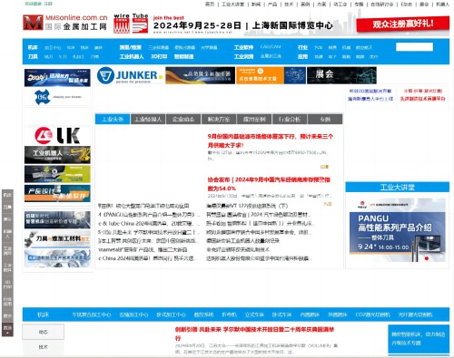Go to 首页 in the top navigation
This screenshot has width=454, height=358.
210,5
